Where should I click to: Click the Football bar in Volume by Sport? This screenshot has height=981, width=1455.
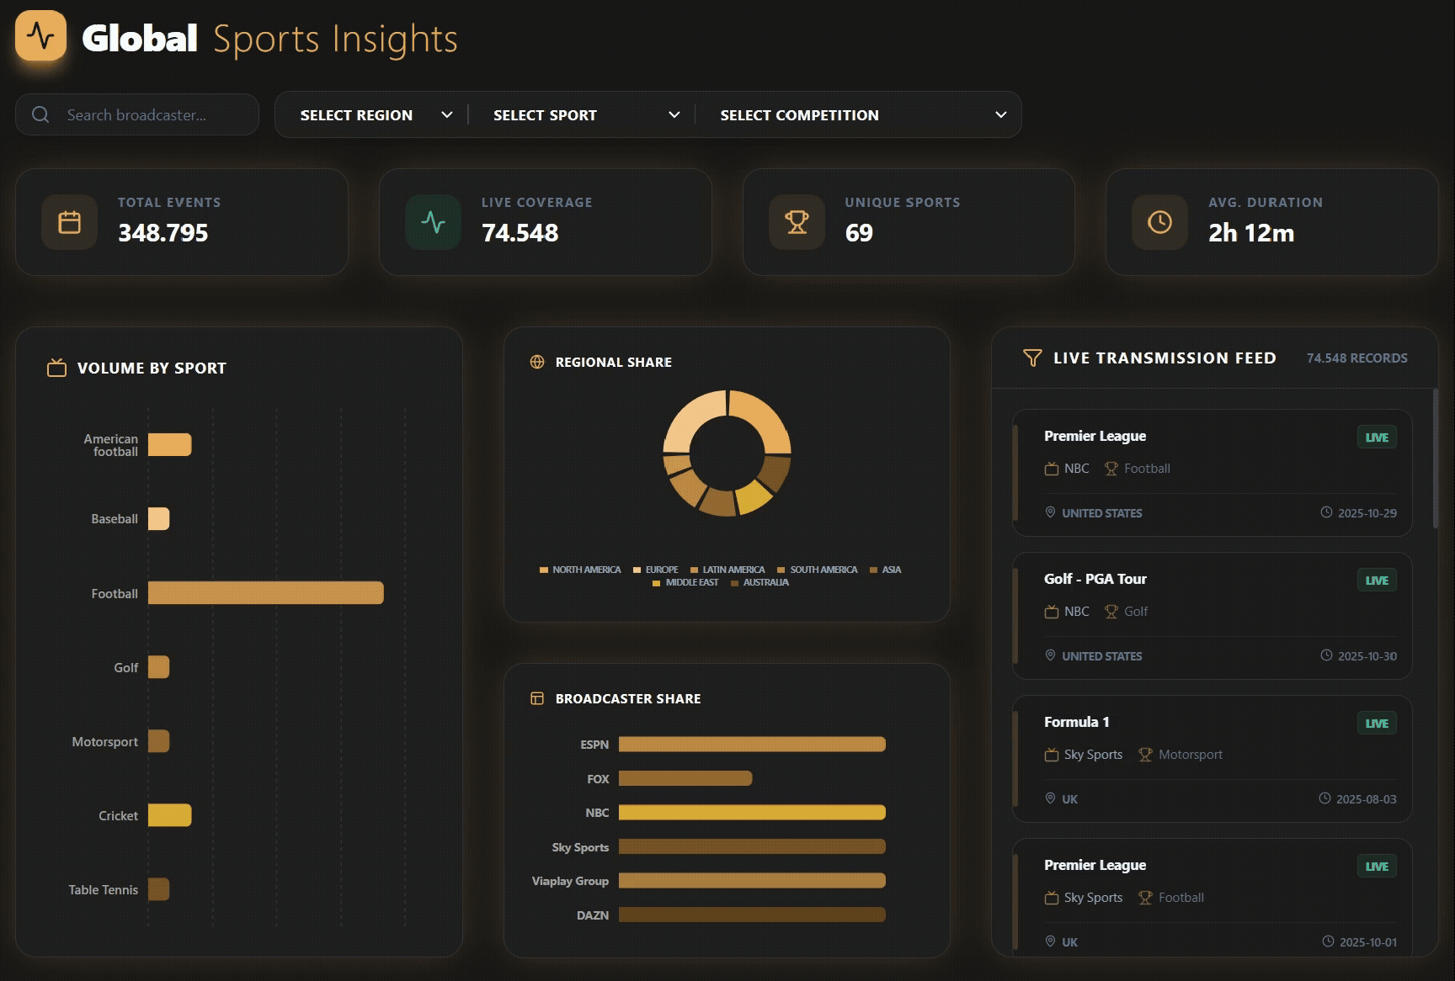pyautogui.click(x=265, y=593)
